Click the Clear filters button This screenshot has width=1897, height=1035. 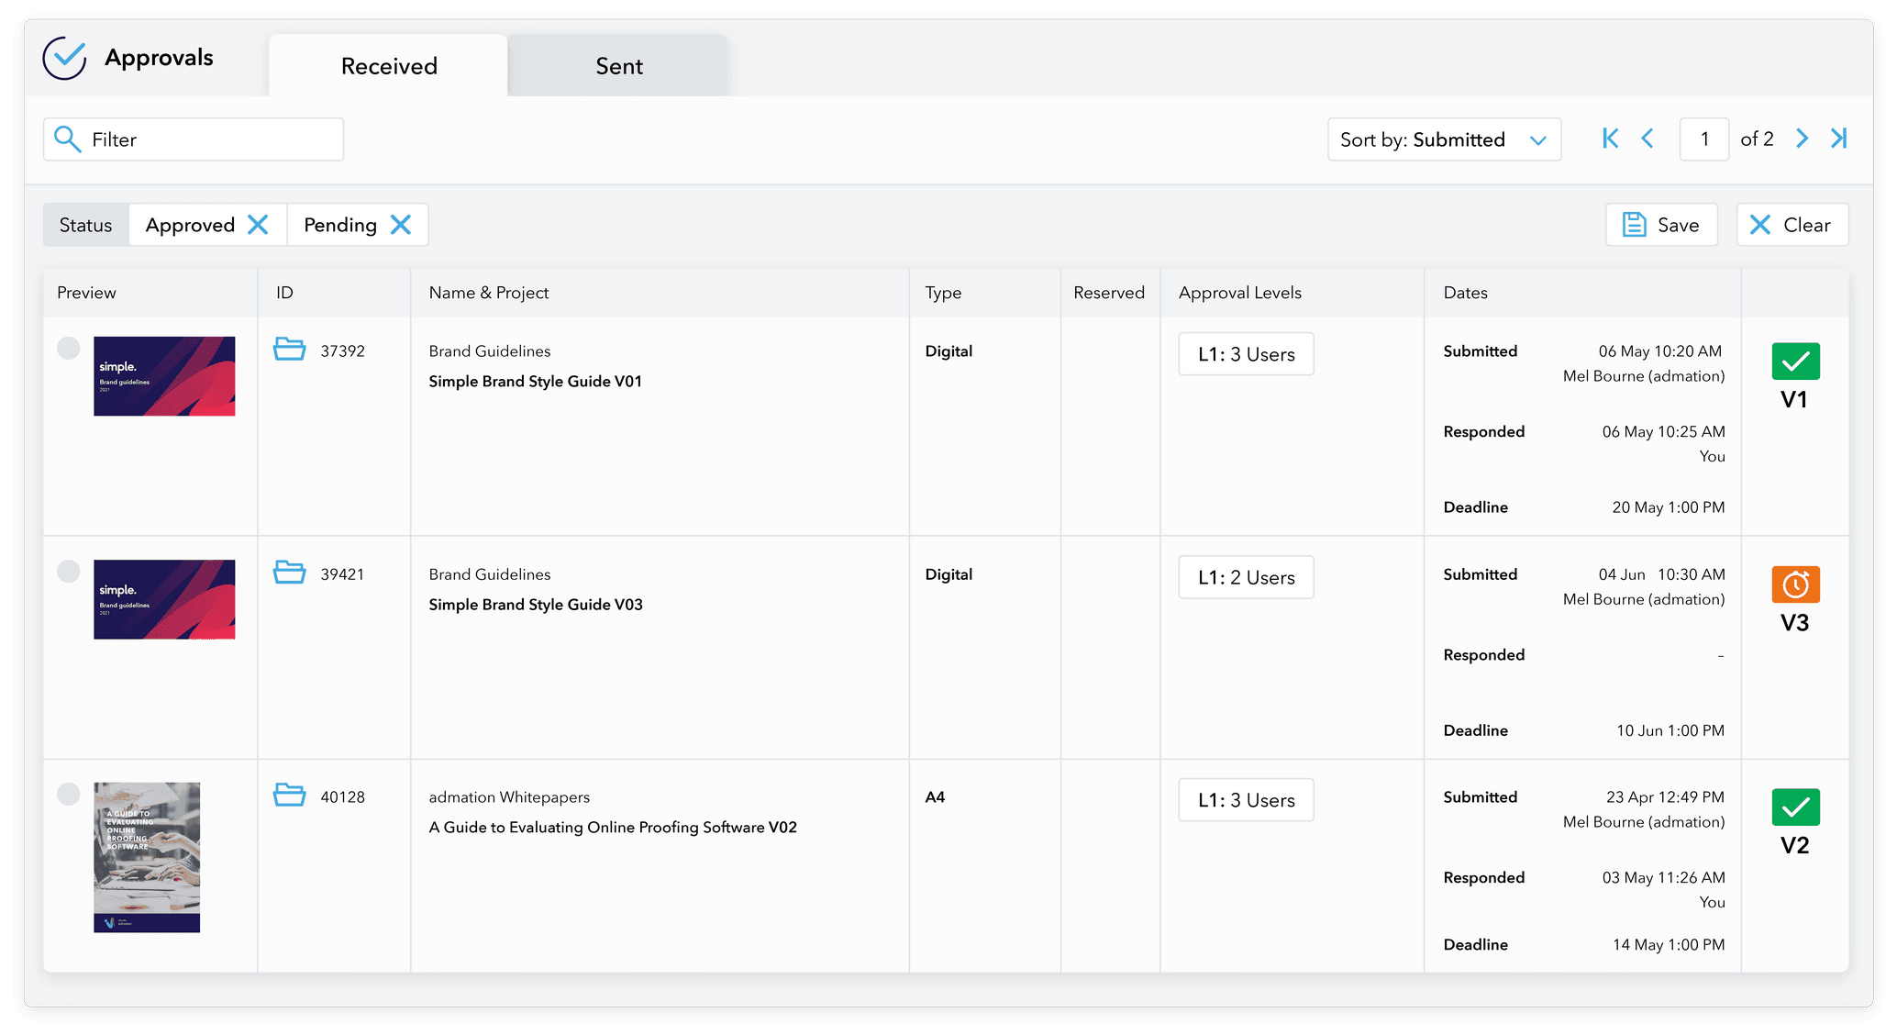(x=1792, y=224)
